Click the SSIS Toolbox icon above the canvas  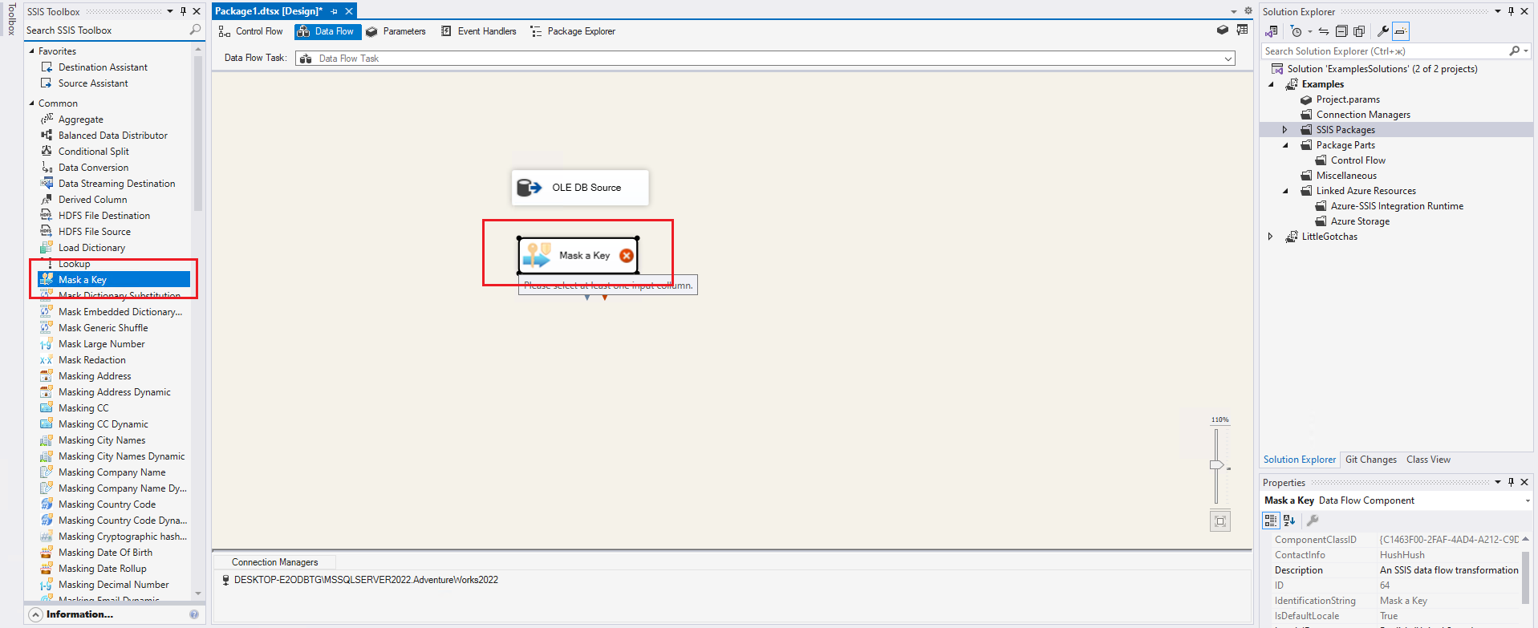[1222, 30]
